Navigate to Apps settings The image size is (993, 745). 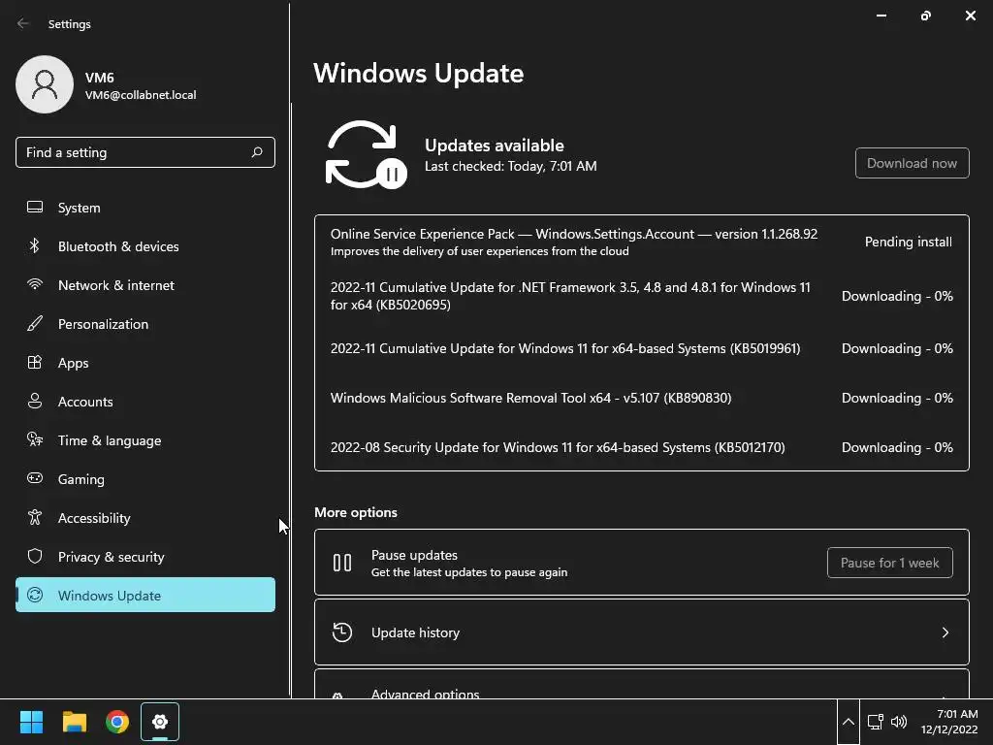coord(145,363)
